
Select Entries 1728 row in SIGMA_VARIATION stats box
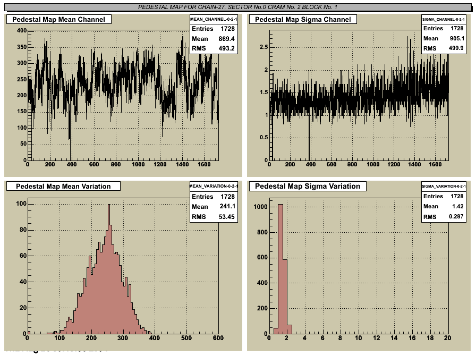click(x=443, y=196)
